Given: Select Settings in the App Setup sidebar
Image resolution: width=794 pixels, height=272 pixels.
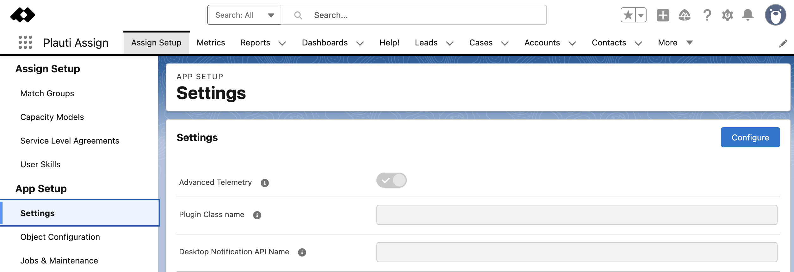Looking at the screenshot, I should pos(80,213).
